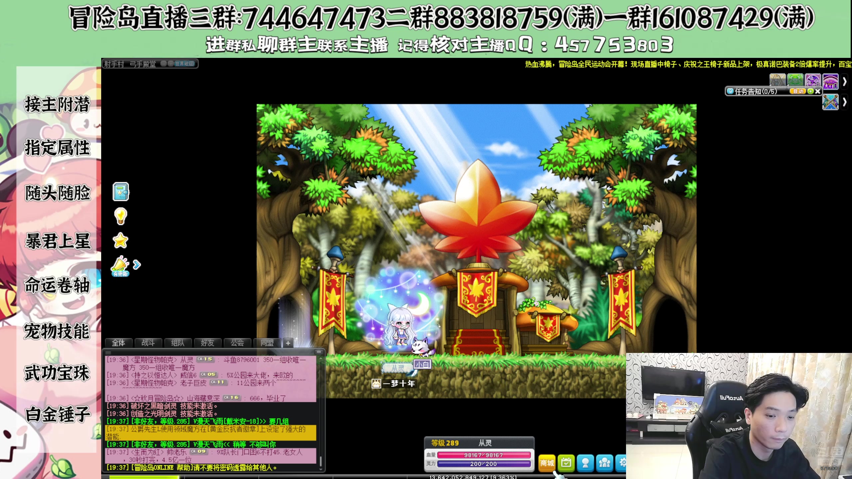Click the green plus in quest notifier
Screen dimensions: 852x479
click(810, 91)
